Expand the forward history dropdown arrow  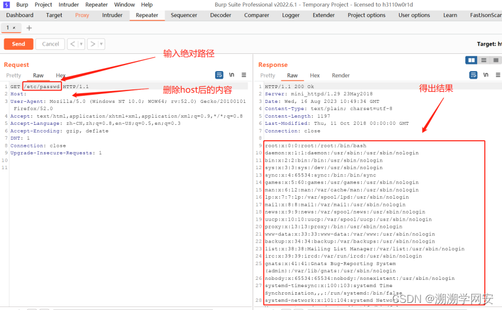(101, 44)
